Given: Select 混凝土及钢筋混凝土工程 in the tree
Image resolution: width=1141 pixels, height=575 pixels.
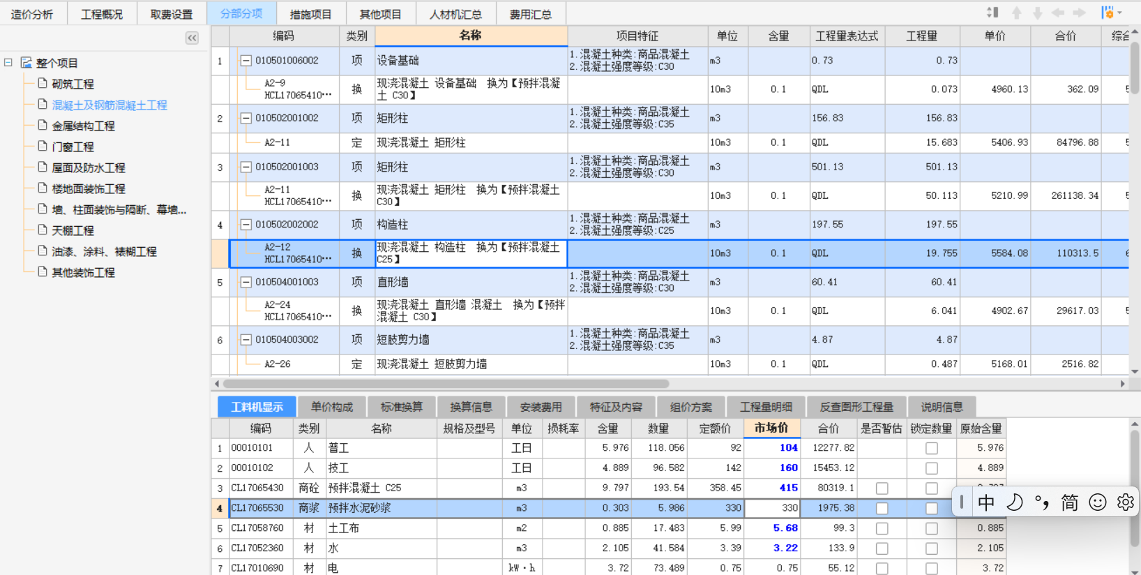Looking at the screenshot, I should pos(109,105).
